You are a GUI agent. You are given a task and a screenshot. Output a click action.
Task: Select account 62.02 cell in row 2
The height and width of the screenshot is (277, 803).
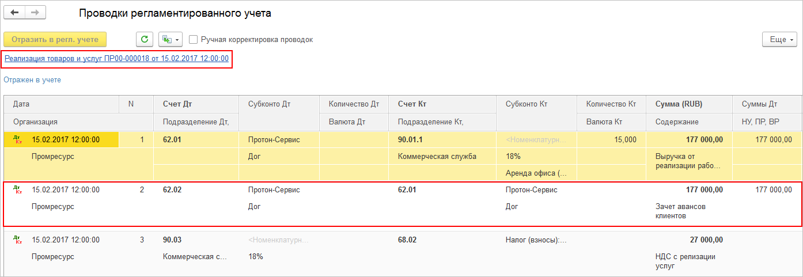[173, 190]
